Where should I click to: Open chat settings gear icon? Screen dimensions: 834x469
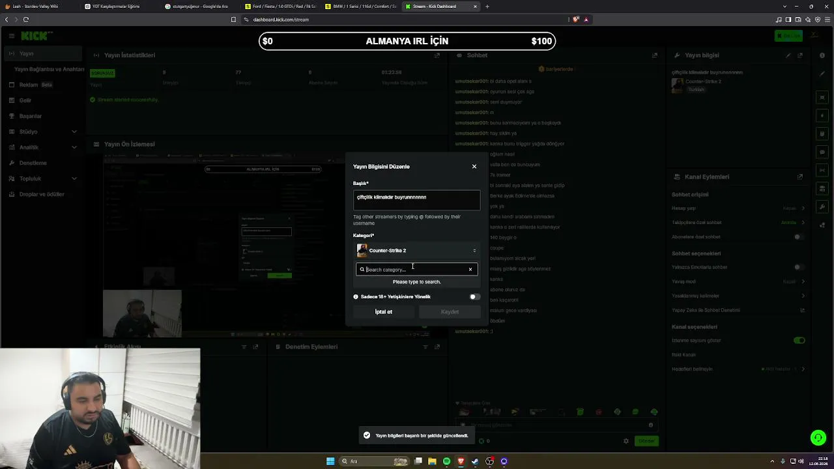click(x=626, y=441)
